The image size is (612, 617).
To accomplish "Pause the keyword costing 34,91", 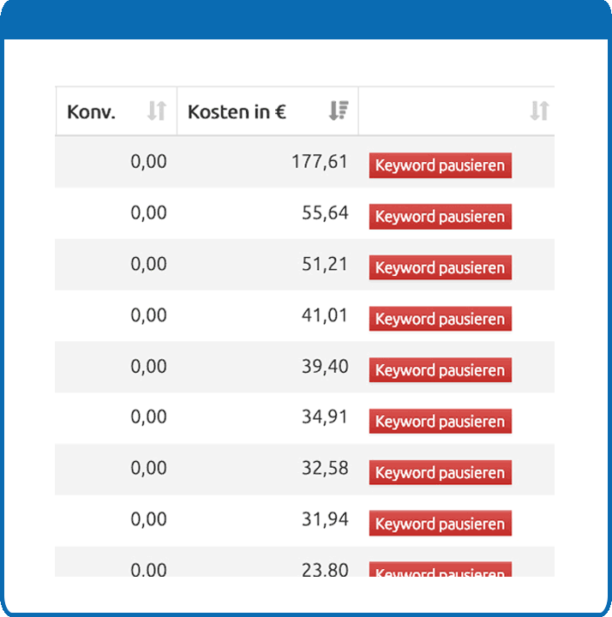I will (441, 422).
